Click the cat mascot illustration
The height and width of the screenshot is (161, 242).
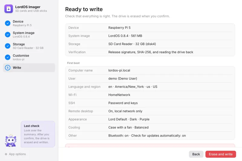tap(11, 140)
